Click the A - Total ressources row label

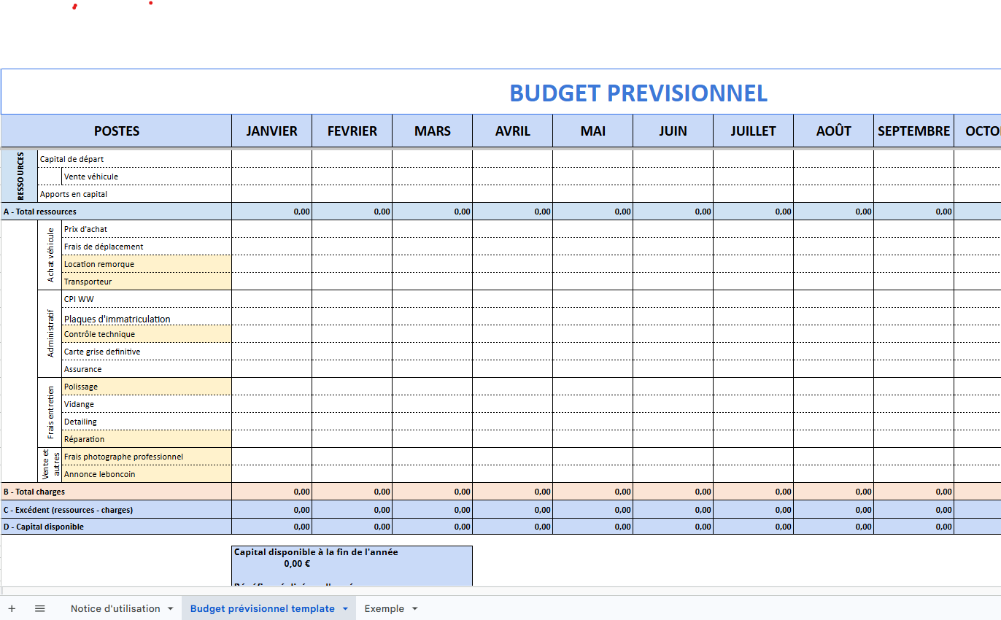tap(44, 211)
